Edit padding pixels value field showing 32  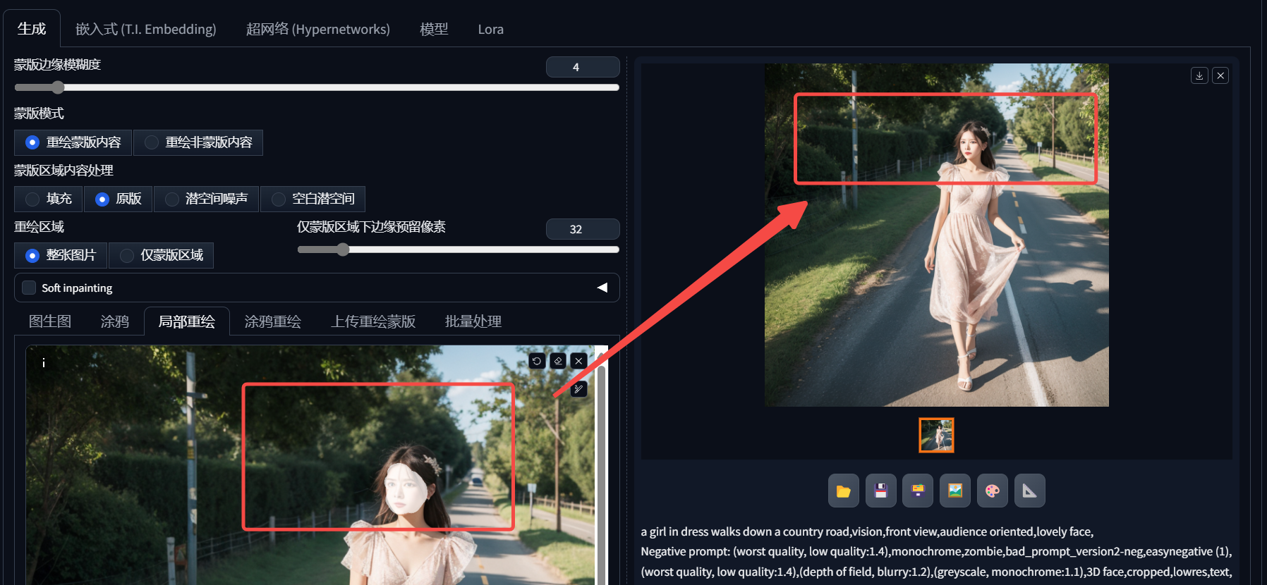tap(583, 229)
